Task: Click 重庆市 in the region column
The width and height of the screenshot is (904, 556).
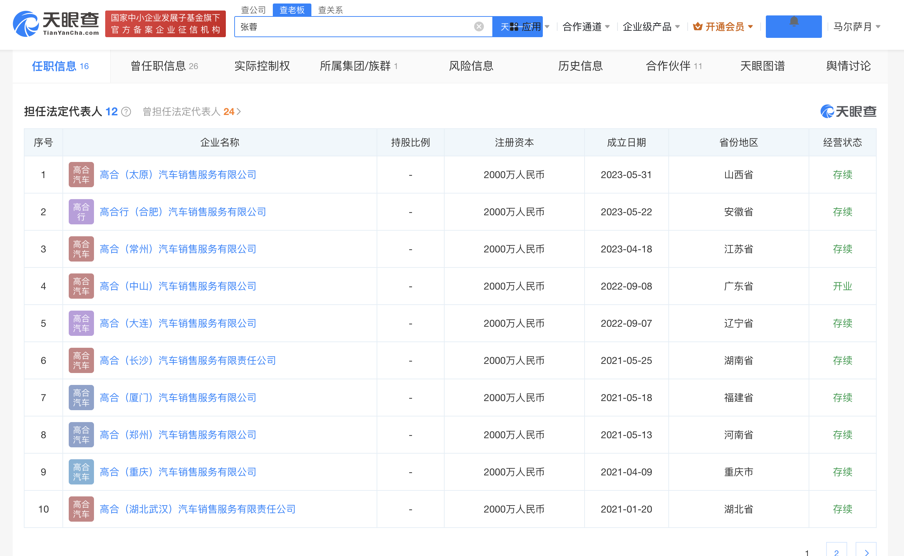Action: pyautogui.click(x=738, y=472)
